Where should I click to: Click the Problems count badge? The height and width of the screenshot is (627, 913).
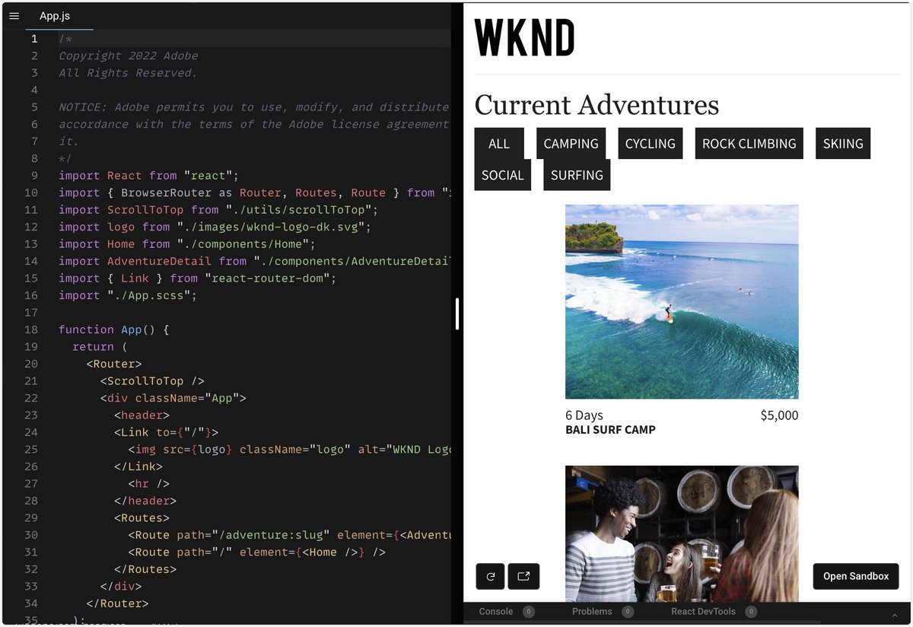[628, 612]
